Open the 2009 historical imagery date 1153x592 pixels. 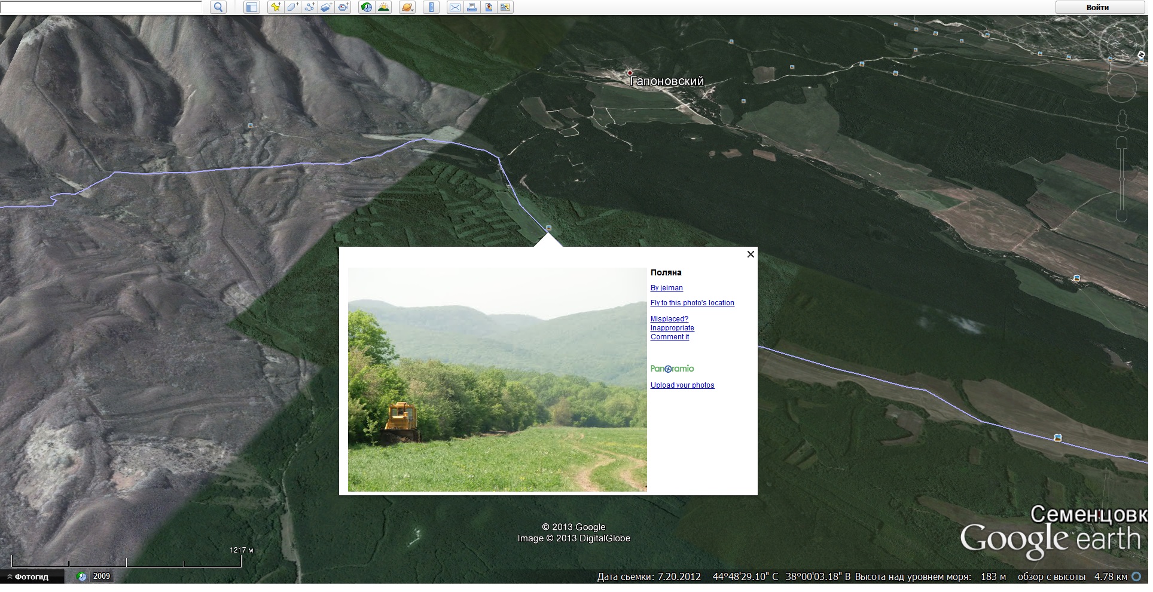point(101,576)
